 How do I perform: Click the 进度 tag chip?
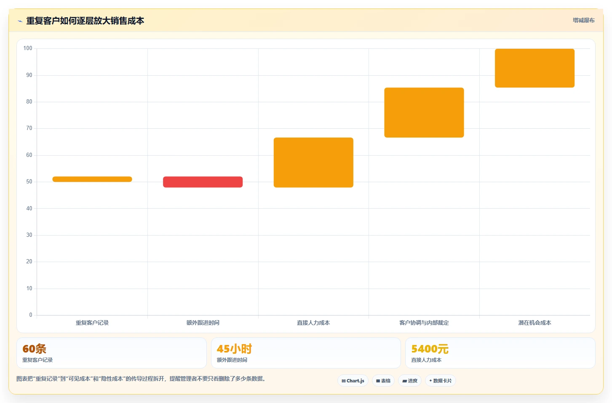point(410,381)
